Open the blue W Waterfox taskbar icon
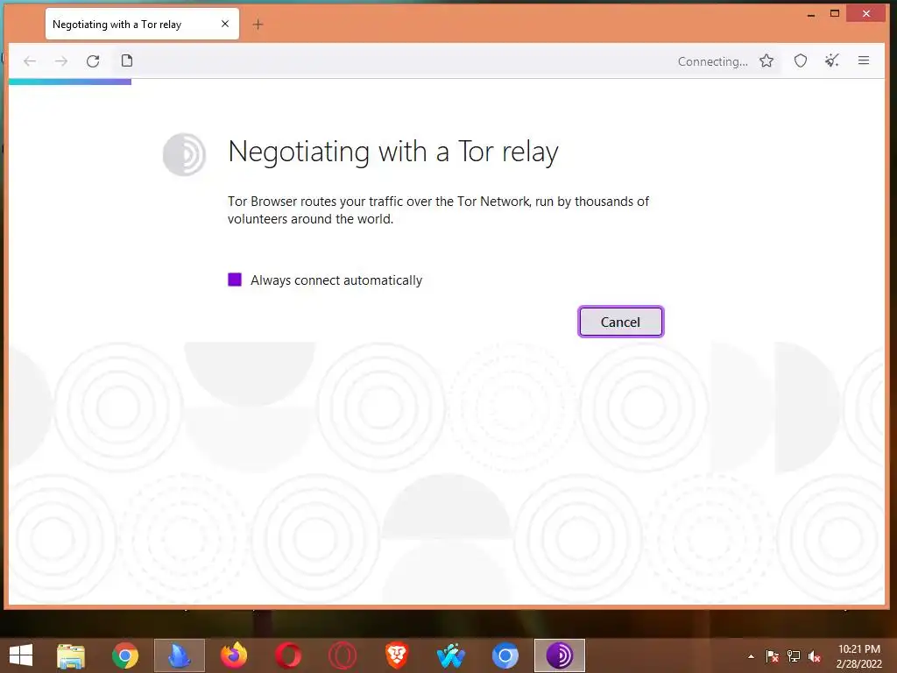 (451, 655)
